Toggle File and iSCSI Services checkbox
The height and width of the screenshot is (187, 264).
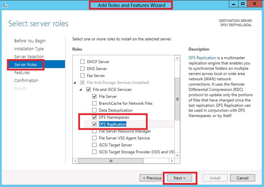click(x=88, y=89)
